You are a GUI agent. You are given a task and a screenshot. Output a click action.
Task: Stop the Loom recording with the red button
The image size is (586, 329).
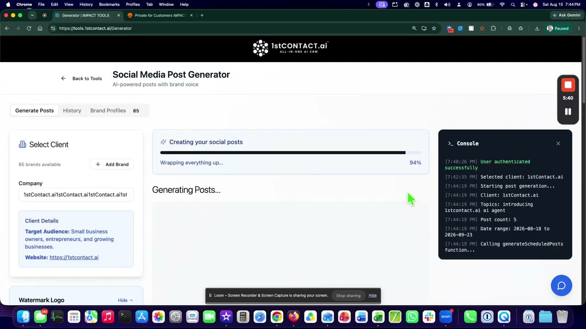(x=568, y=85)
